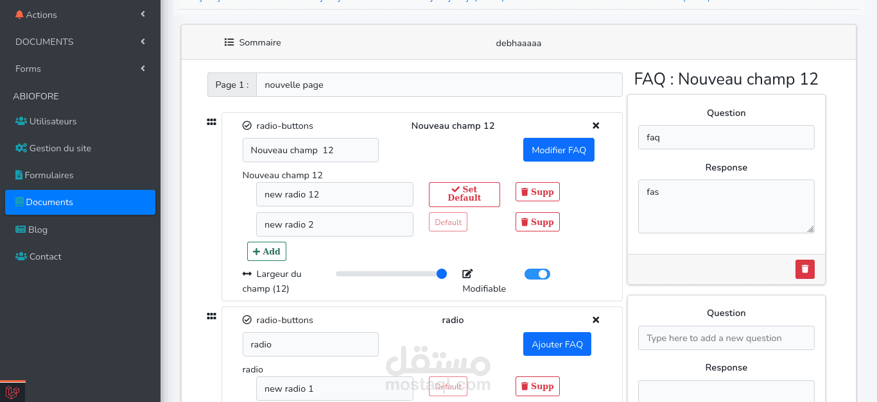The width and height of the screenshot is (877, 402).
Task: Focus the new question placeholder input
Action: [726, 338]
